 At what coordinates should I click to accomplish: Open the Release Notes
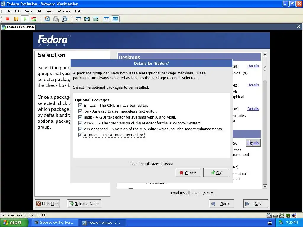pyautogui.click(x=84, y=204)
